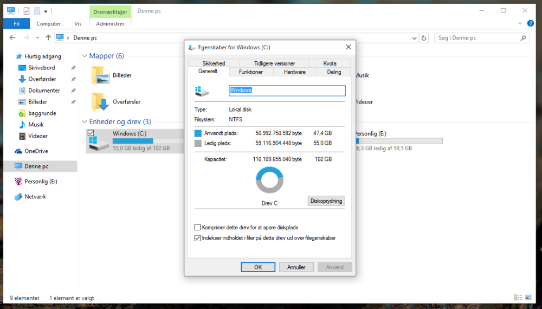Image resolution: width=542 pixels, height=309 pixels.
Task: Click the blue Anvendt plads color square
Action: point(198,133)
